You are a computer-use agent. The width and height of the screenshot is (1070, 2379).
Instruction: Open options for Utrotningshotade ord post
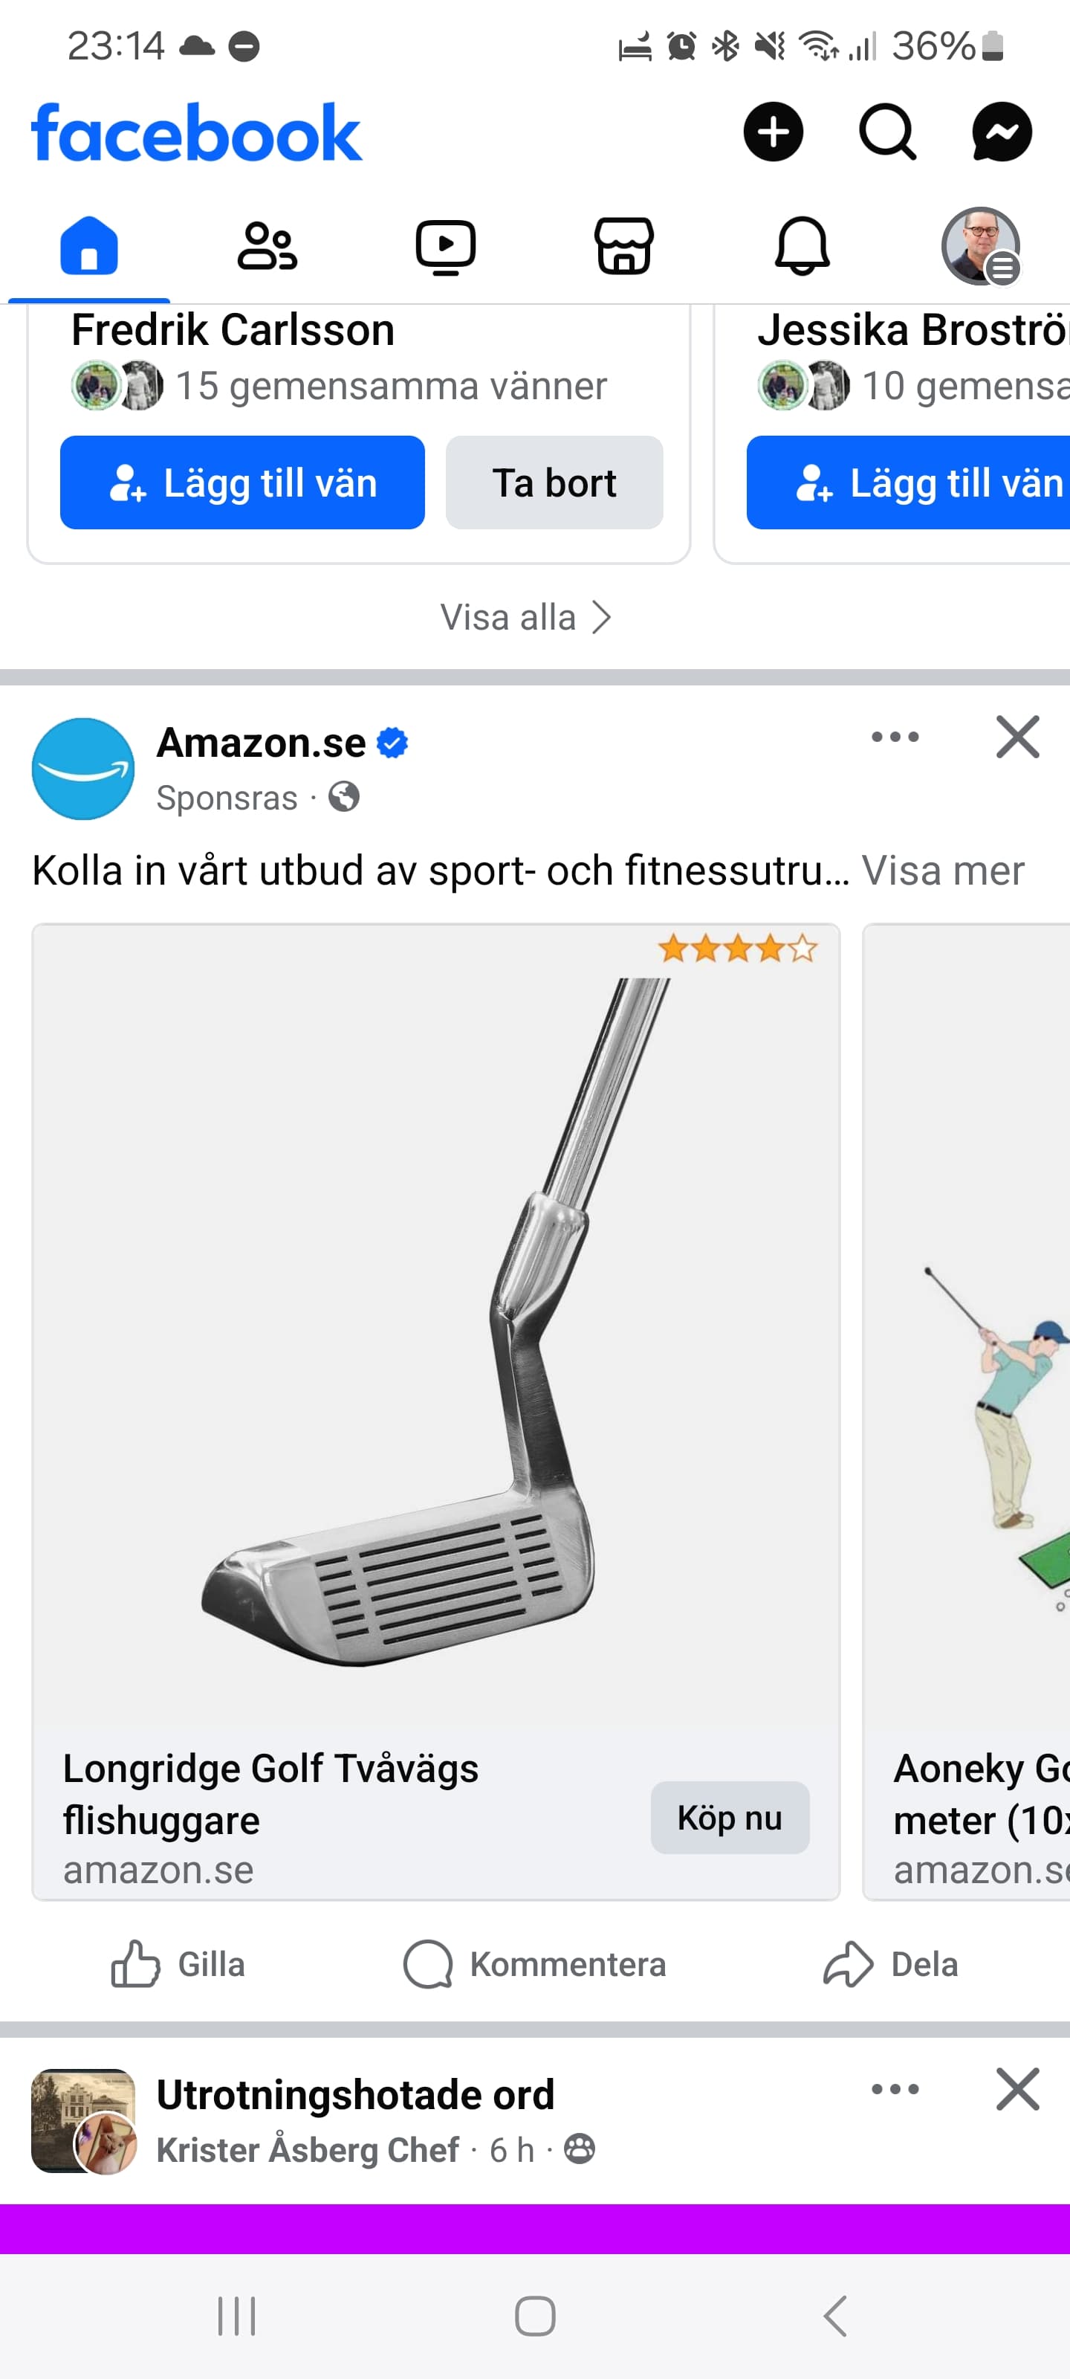(x=895, y=2089)
